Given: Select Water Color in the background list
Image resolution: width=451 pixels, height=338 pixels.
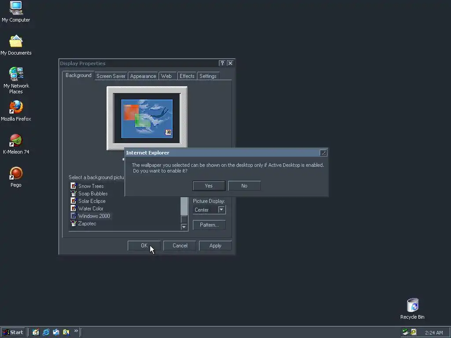Looking at the screenshot, I should point(91,208).
